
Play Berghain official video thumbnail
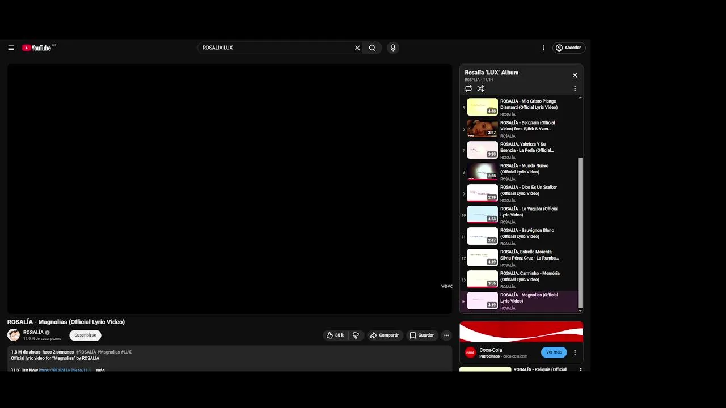pyautogui.click(x=482, y=129)
